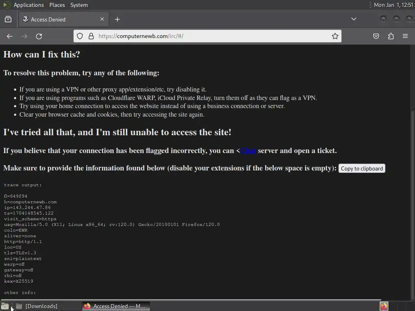Click the uag=Mozilla/5.0 user agent line
This screenshot has height=311, width=415.
(x=112, y=224)
